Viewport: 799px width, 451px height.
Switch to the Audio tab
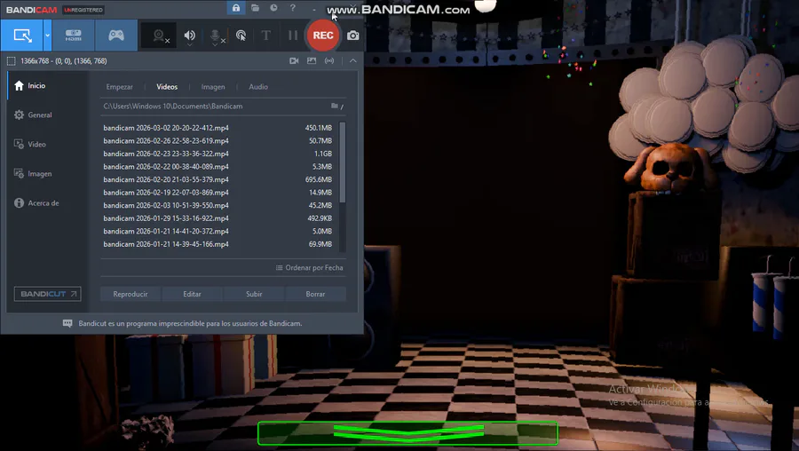[x=257, y=87]
